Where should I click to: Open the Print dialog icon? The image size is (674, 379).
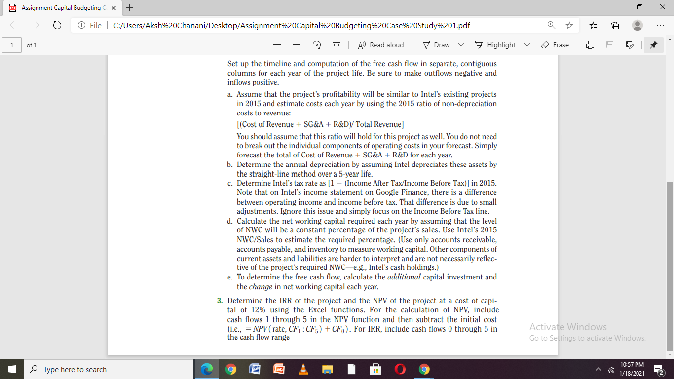click(x=590, y=45)
